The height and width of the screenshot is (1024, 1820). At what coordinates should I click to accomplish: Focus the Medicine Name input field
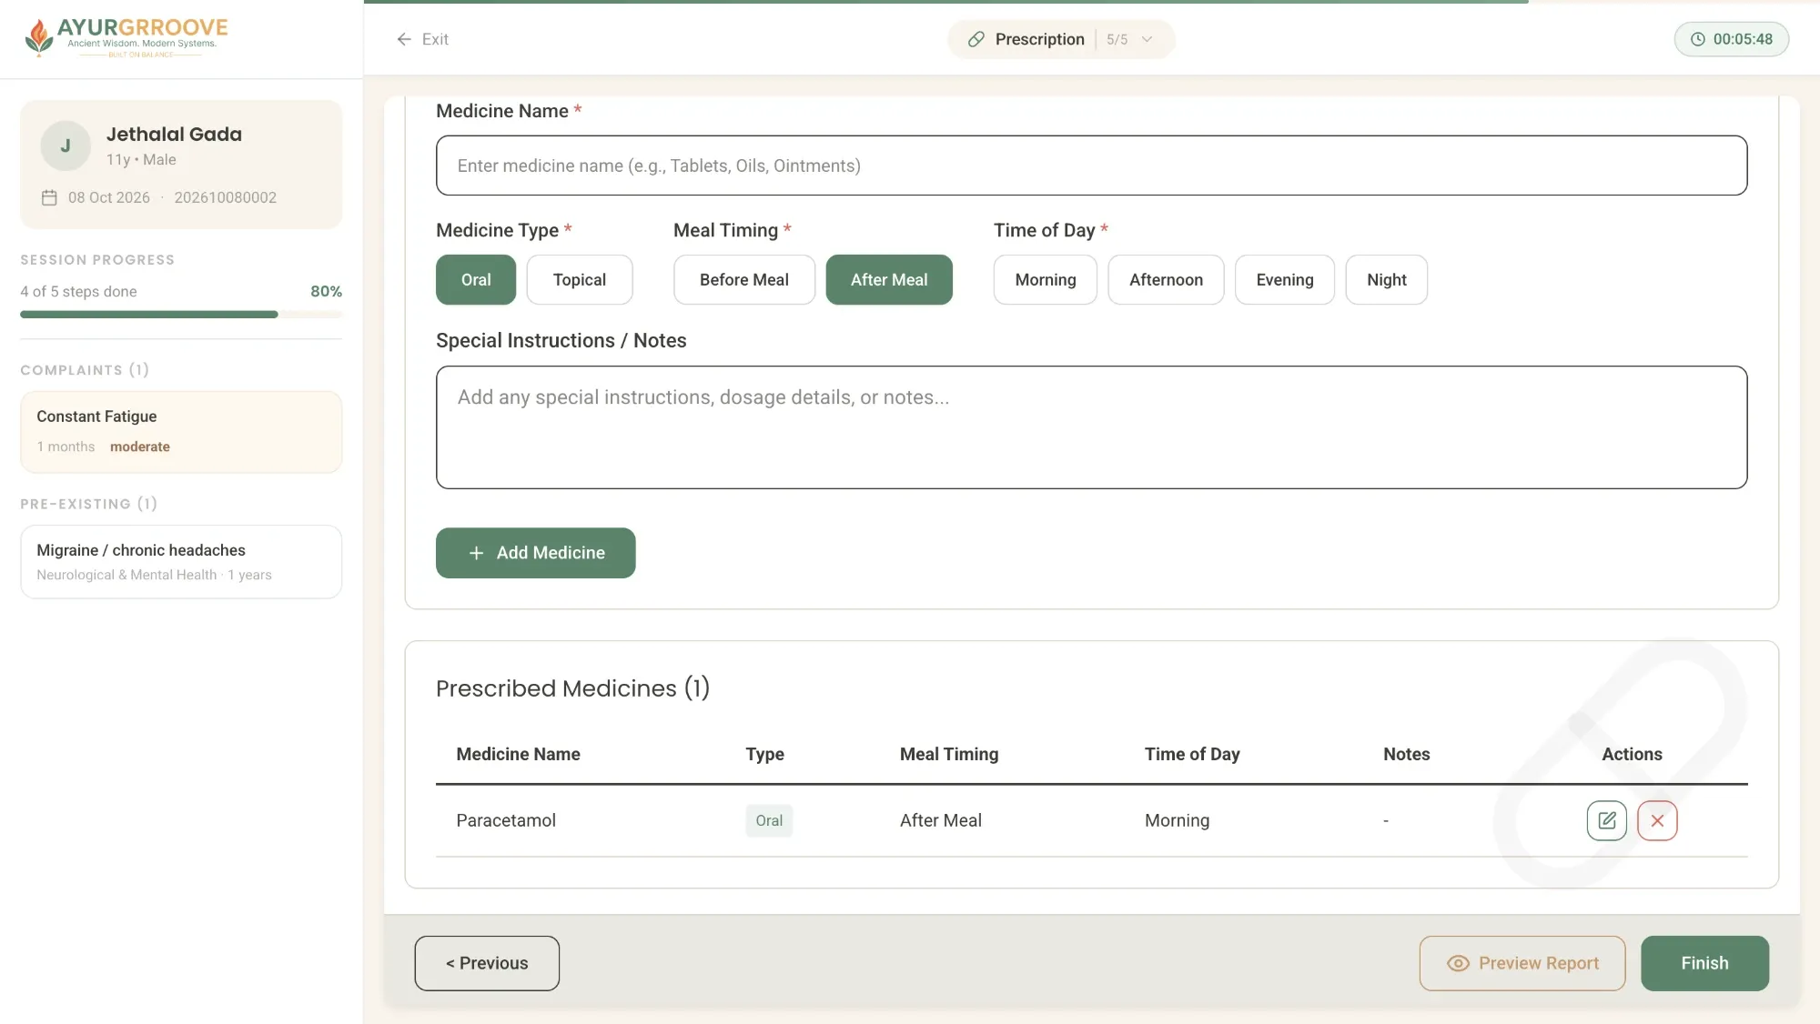(1091, 166)
